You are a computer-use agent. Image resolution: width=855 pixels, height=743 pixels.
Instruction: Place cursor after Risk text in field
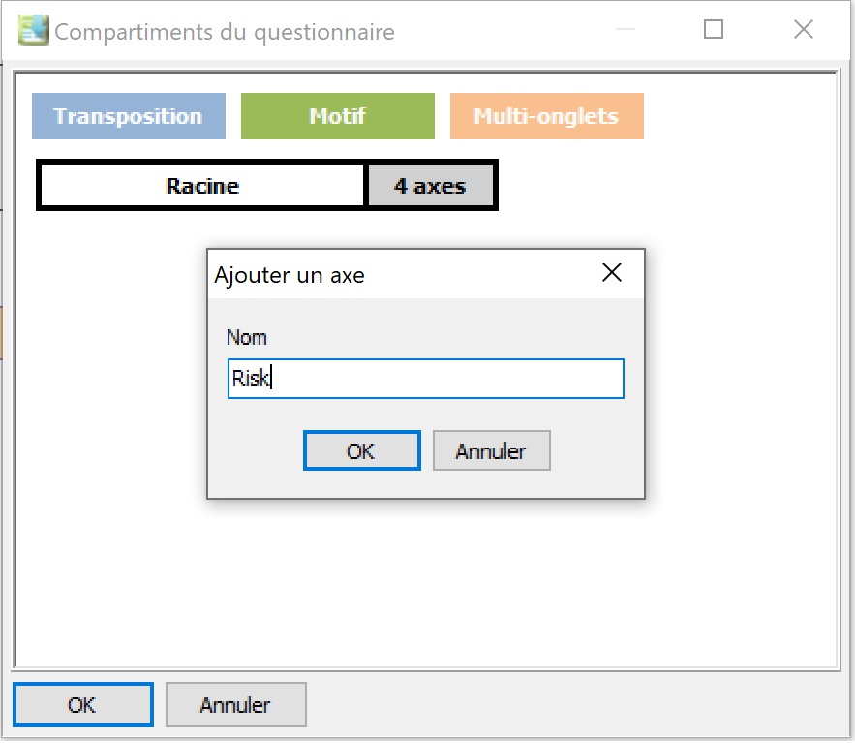[x=271, y=378]
